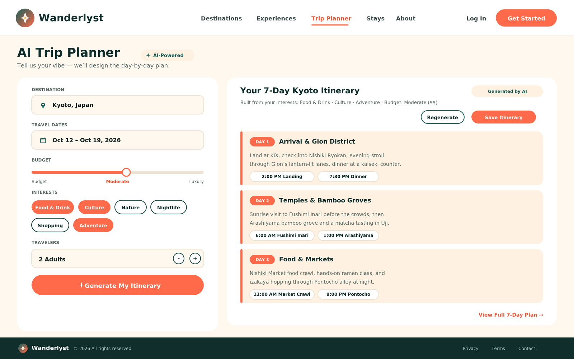The height and width of the screenshot is (359, 574).
Task: Open the Stays nav item
Action: coord(376,18)
